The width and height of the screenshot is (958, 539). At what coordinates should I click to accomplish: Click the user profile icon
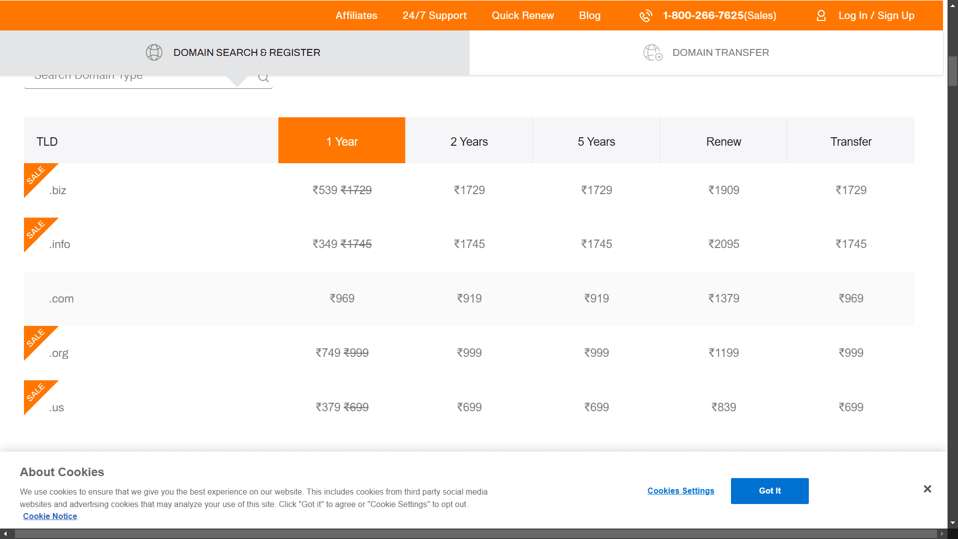tap(821, 16)
